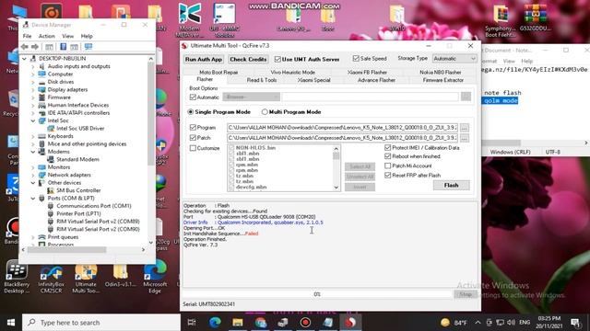590x331 pixels.
Task: Select Multi Program Mode radio button
Action: 265,112
